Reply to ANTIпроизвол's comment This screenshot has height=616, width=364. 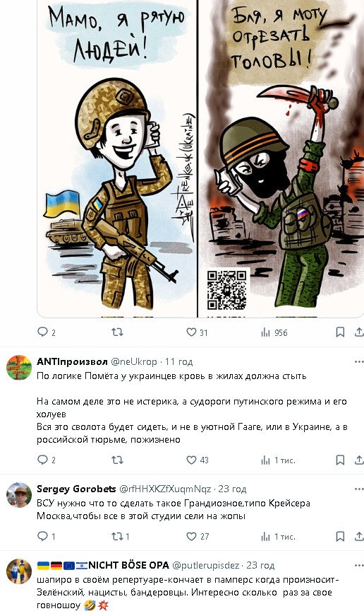coord(47,460)
